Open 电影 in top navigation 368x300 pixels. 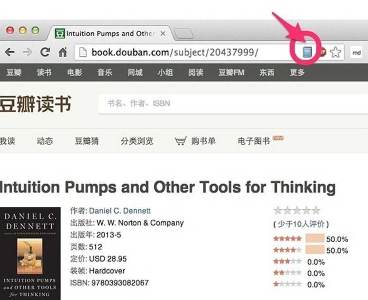75,73
